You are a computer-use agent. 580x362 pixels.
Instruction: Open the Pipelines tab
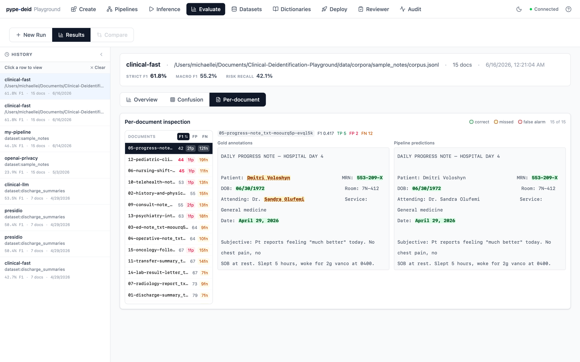(122, 9)
